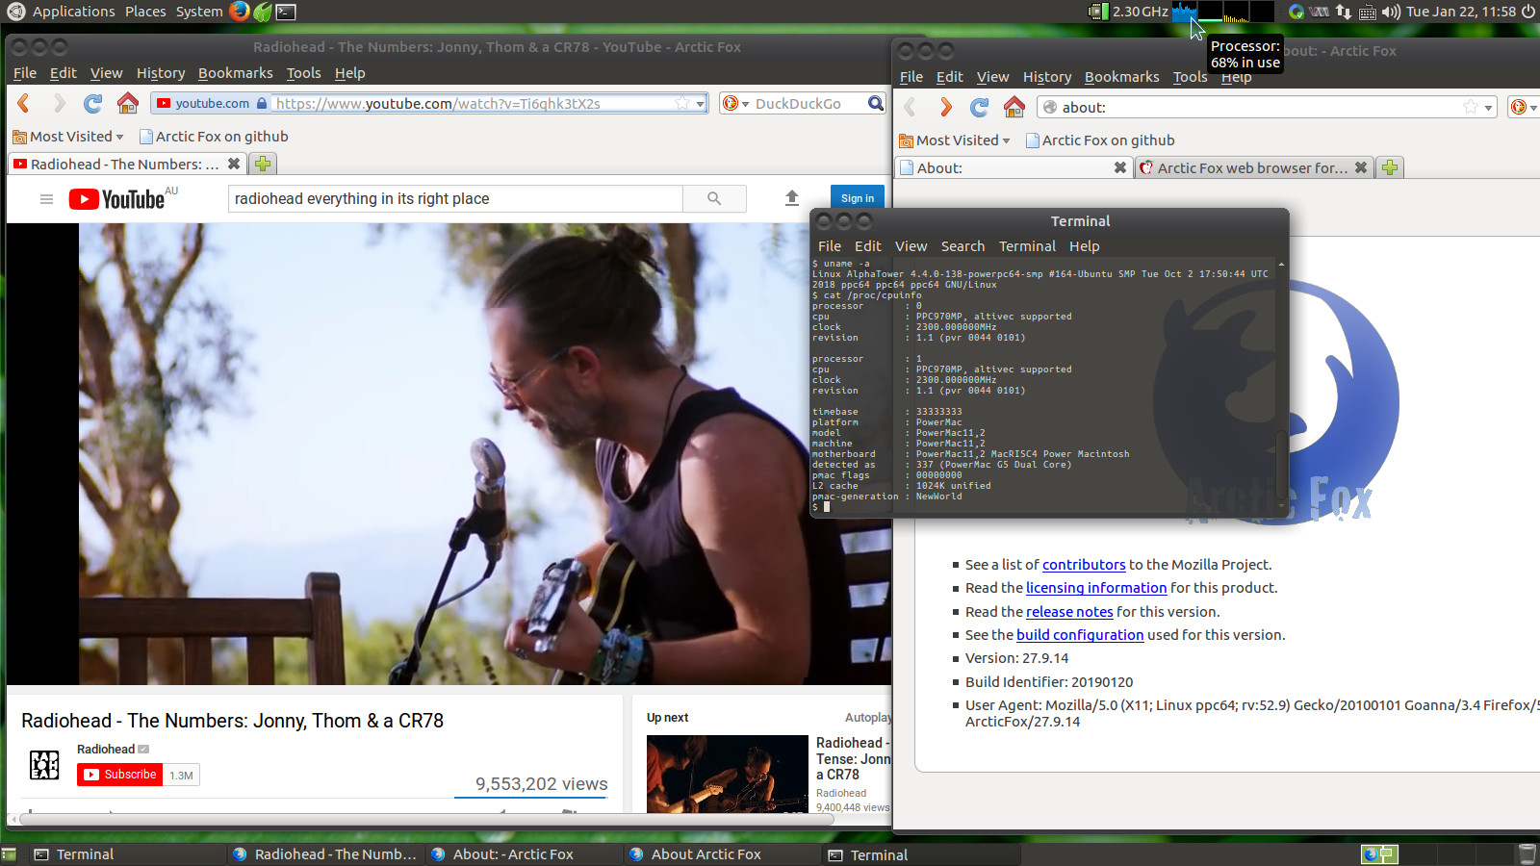Click the network connections tray icon
1540x866 pixels.
1344,12
